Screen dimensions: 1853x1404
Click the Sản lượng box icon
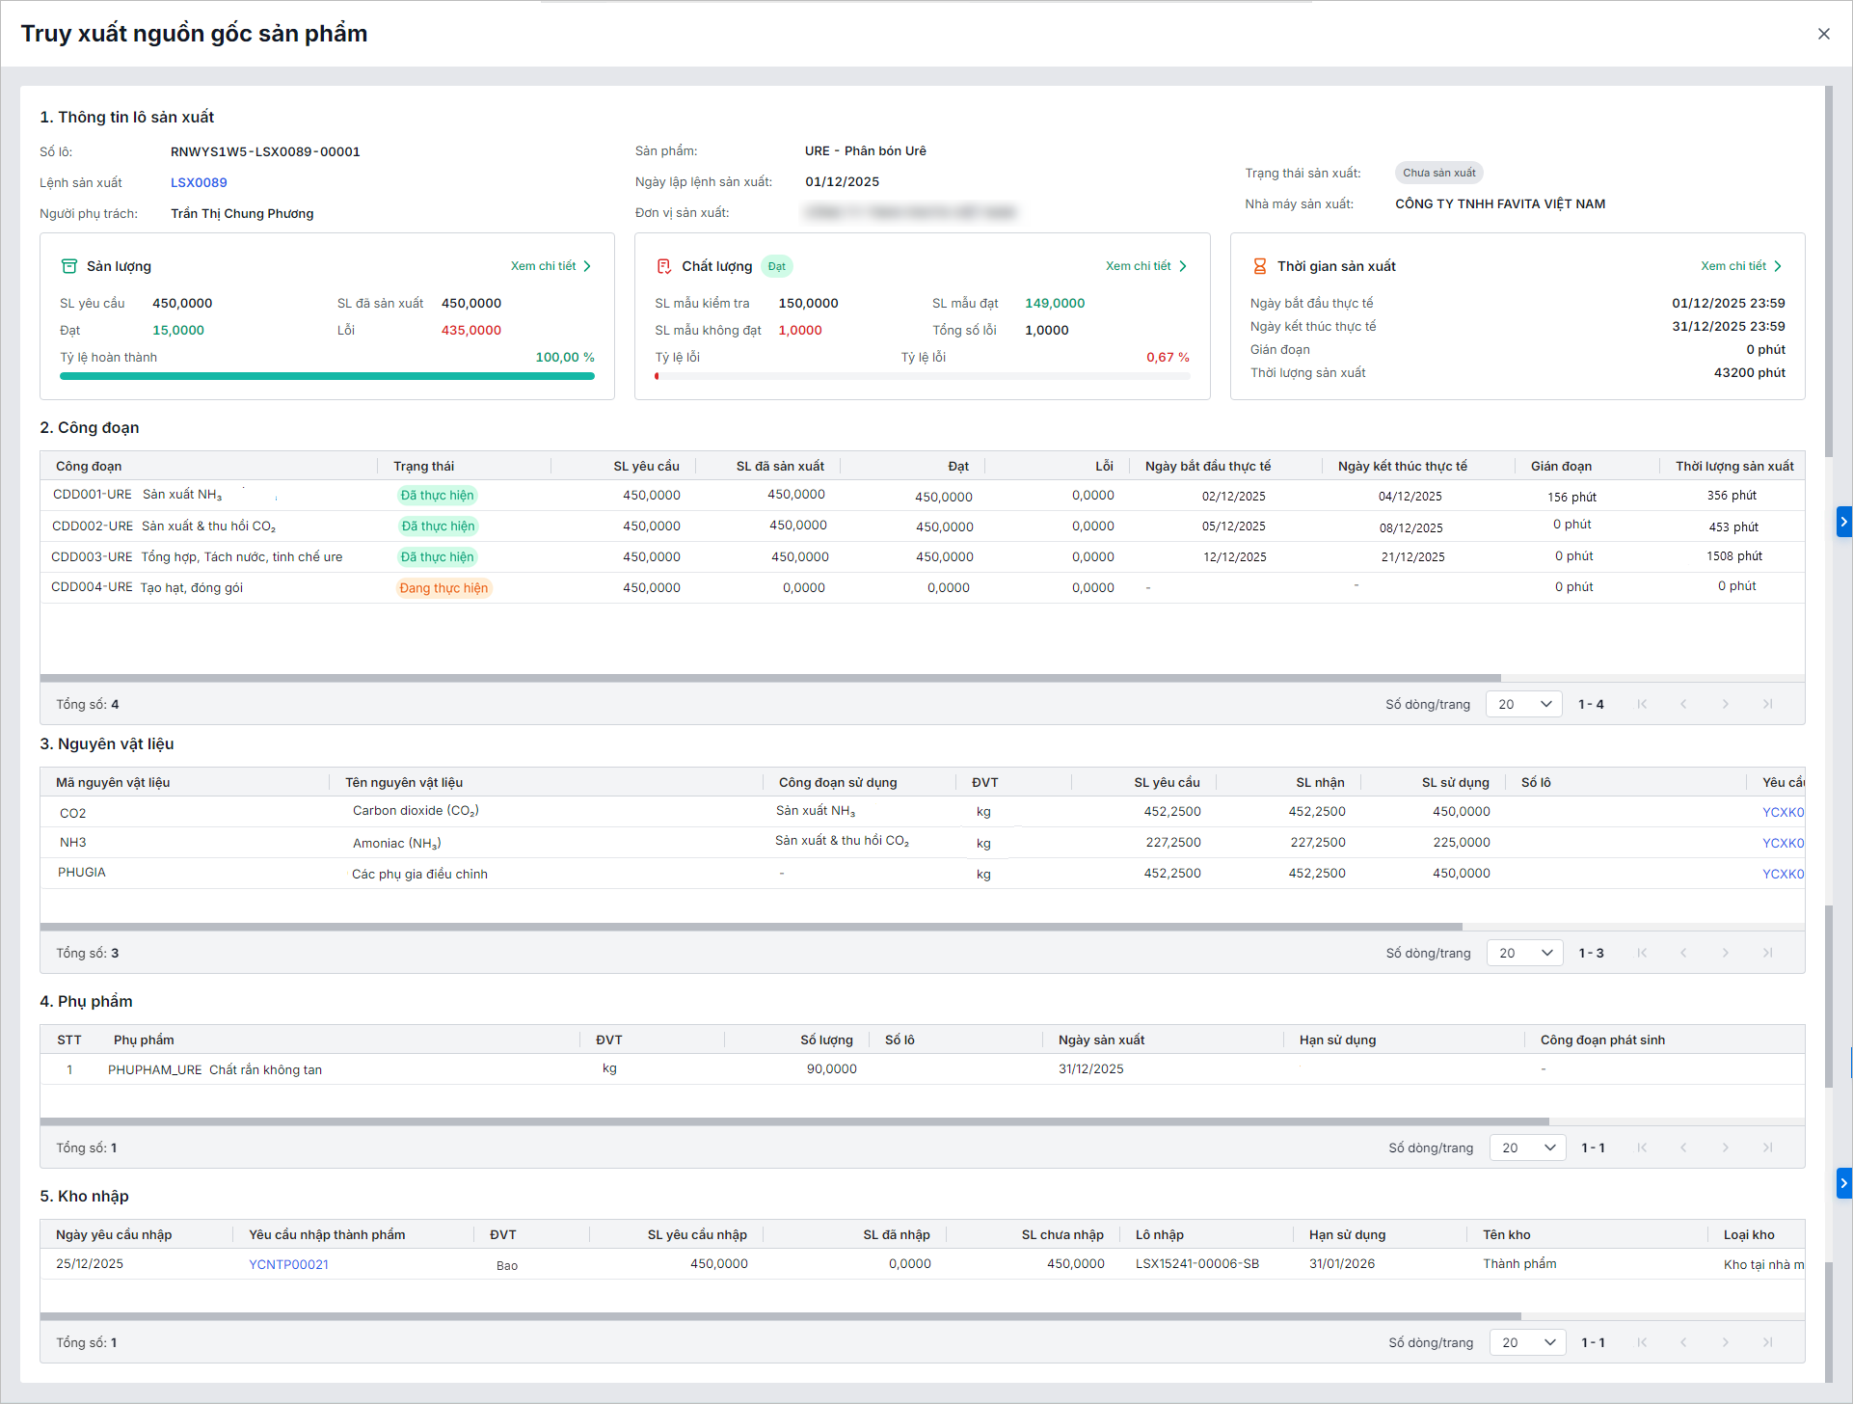[69, 266]
